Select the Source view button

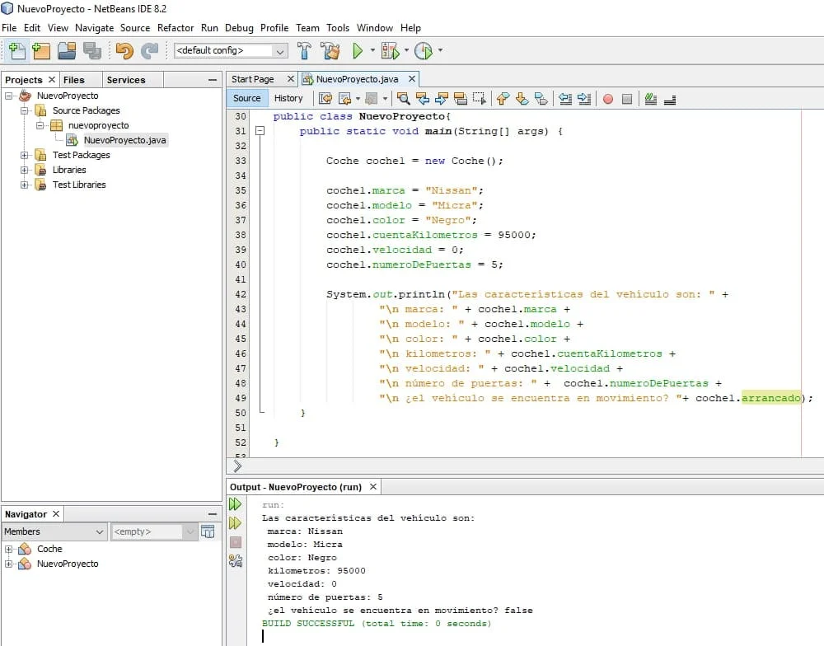pos(247,98)
